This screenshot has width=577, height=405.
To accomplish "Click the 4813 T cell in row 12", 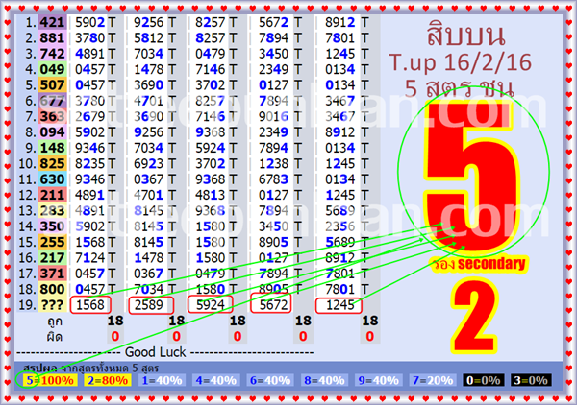I will [216, 195].
